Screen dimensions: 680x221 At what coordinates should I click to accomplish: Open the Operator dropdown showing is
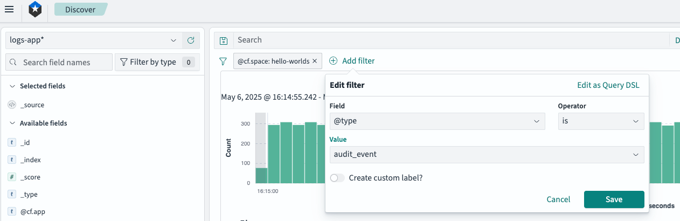tap(601, 121)
